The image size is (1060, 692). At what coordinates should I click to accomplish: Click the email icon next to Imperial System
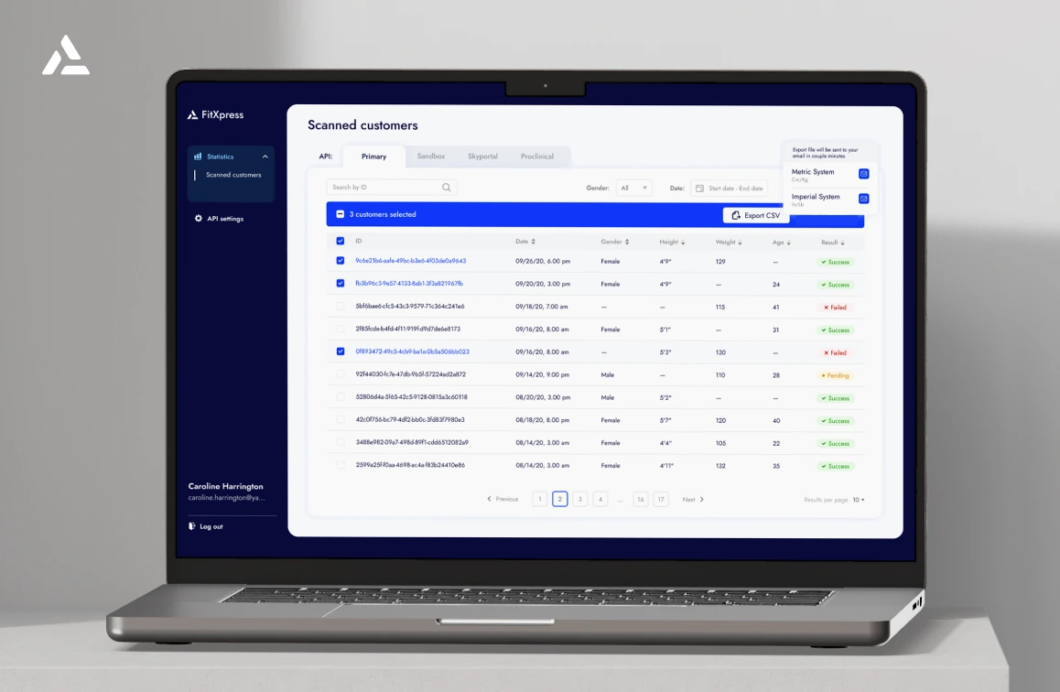(x=863, y=199)
